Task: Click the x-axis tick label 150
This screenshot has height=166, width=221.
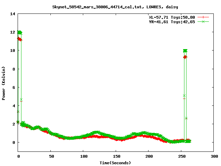Action: click(x=117, y=156)
